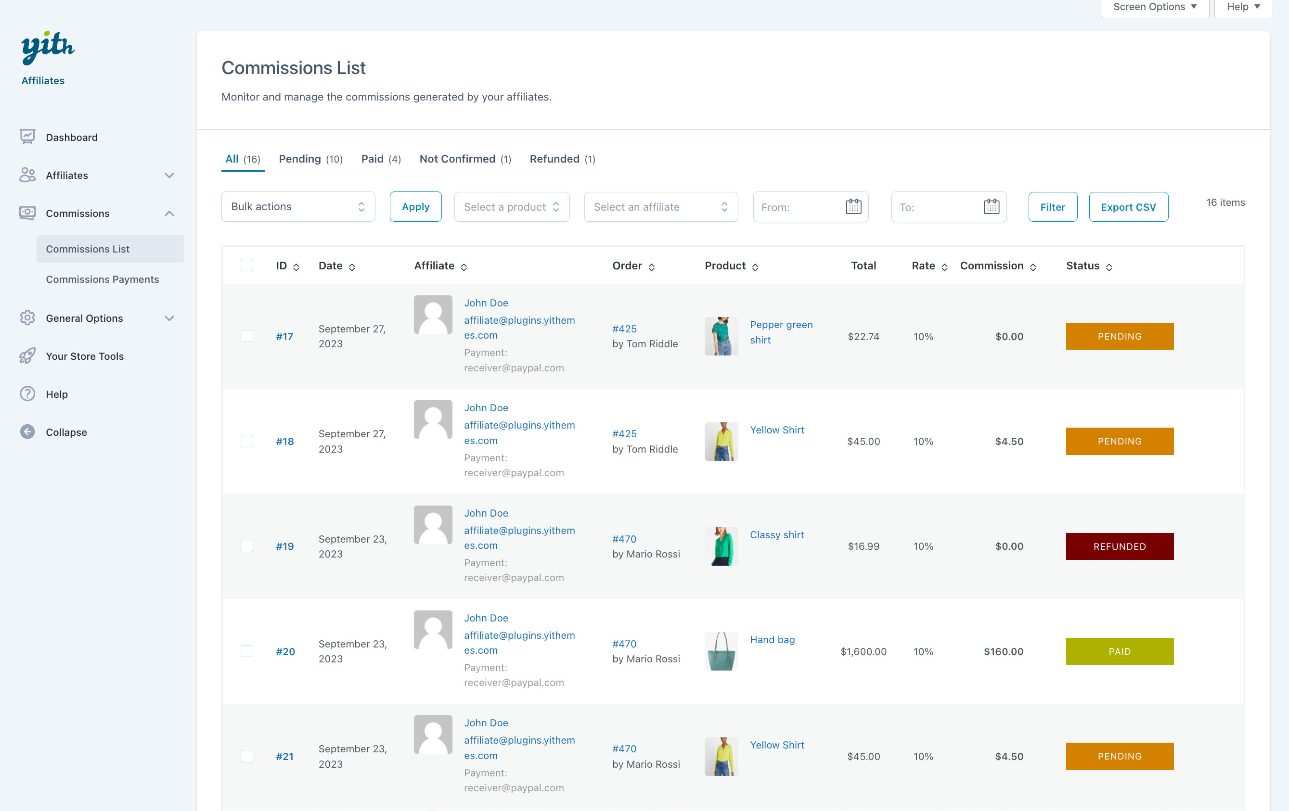Click the Your Store Tools rocket icon
Image resolution: width=1289 pixels, height=811 pixels.
[27, 356]
